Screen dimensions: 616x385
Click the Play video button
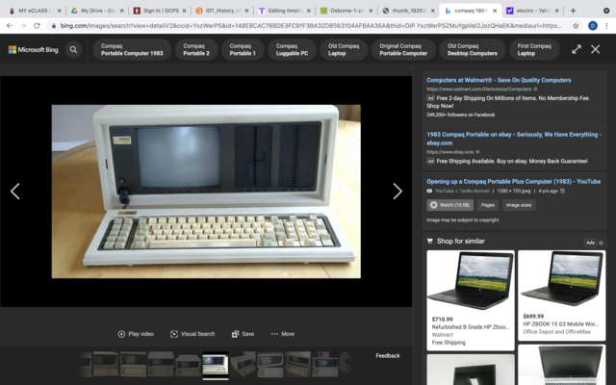[x=136, y=334]
